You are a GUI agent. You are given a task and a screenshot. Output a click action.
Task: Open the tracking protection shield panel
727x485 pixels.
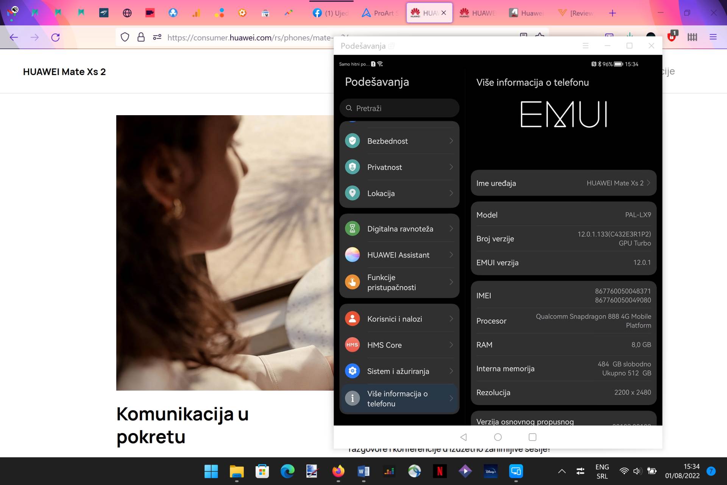[125, 38]
